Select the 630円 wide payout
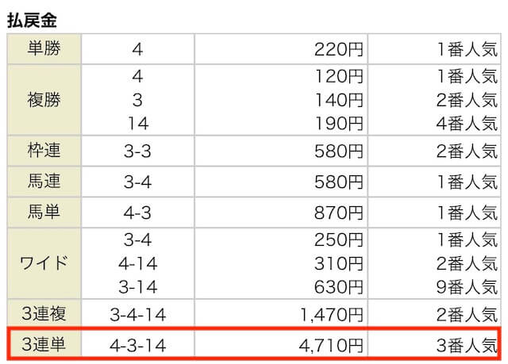Viewport: 508px width, 364px height. 339,287
